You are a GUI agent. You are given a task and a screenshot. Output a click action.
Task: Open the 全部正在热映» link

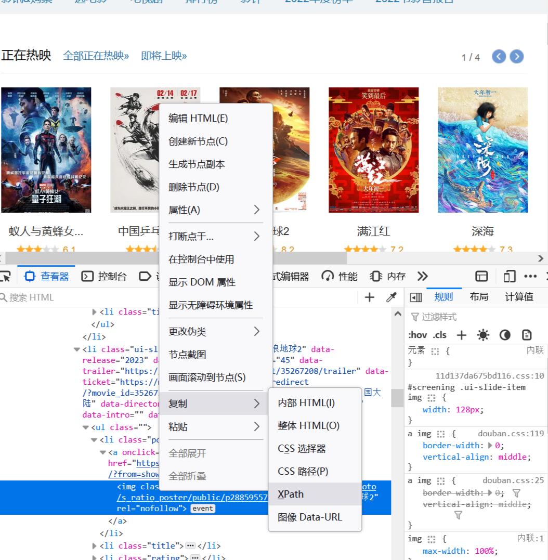pyautogui.click(x=95, y=56)
